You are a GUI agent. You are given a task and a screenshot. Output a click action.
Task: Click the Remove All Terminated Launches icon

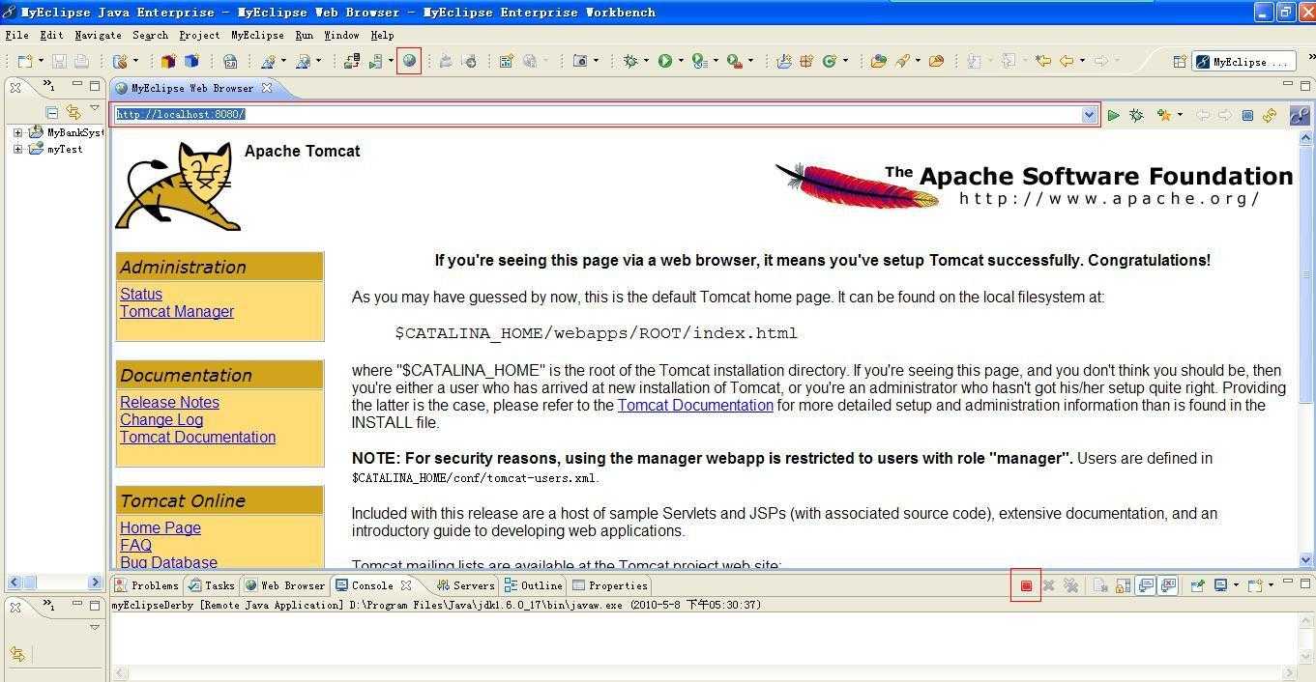pyautogui.click(x=1070, y=585)
